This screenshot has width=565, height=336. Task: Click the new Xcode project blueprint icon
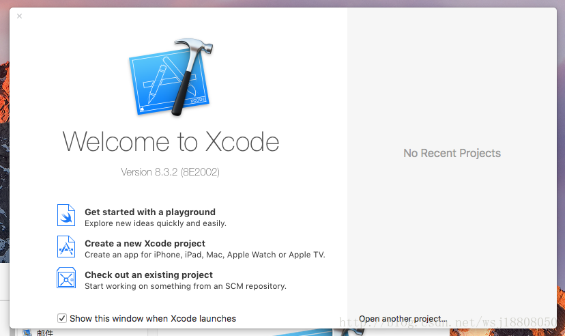pyautogui.click(x=66, y=247)
